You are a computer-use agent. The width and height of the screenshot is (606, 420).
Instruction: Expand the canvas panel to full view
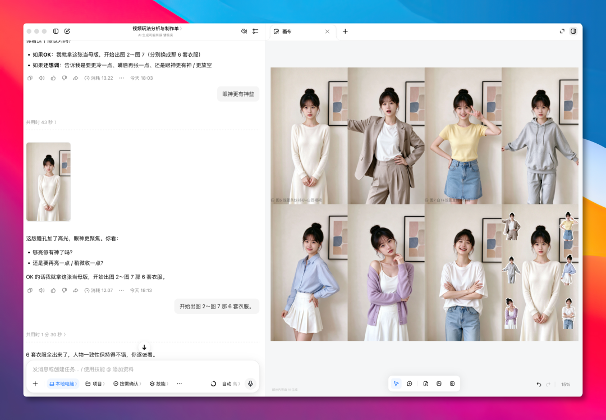point(562,31)
